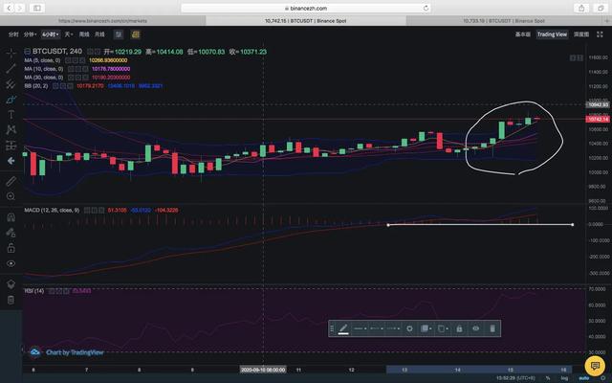Open MACD indicator settings icon
This screenshot has width=612, height=383.
click(95, 211)
